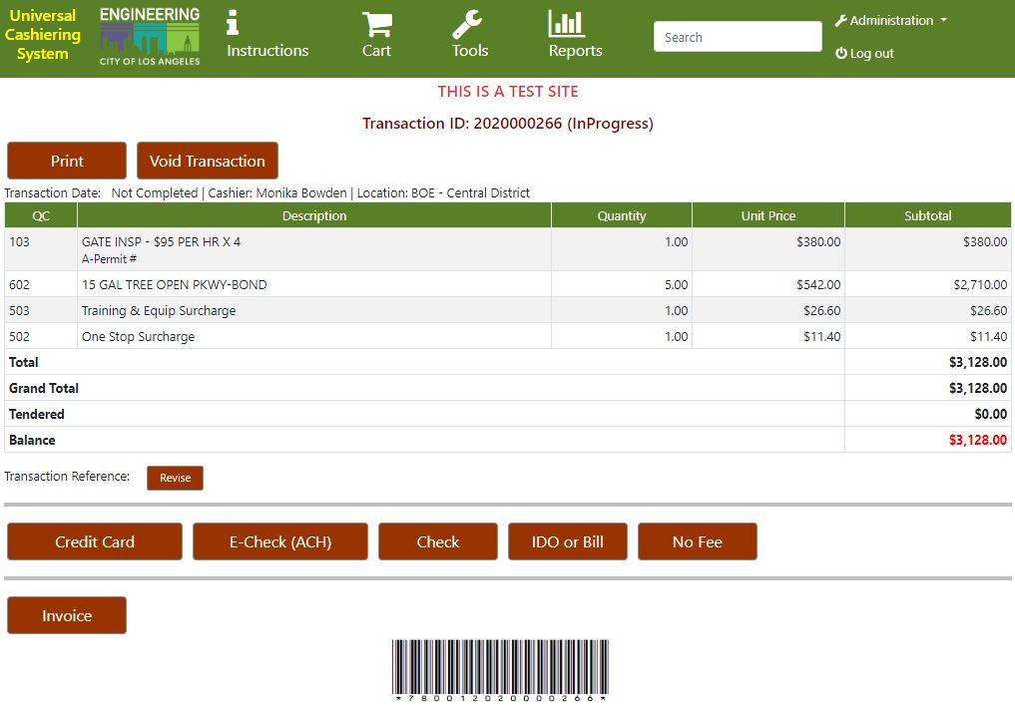Select the IDO or Bill option
1015x706 pixels.
pyautogui.click(x=567, y=541)
